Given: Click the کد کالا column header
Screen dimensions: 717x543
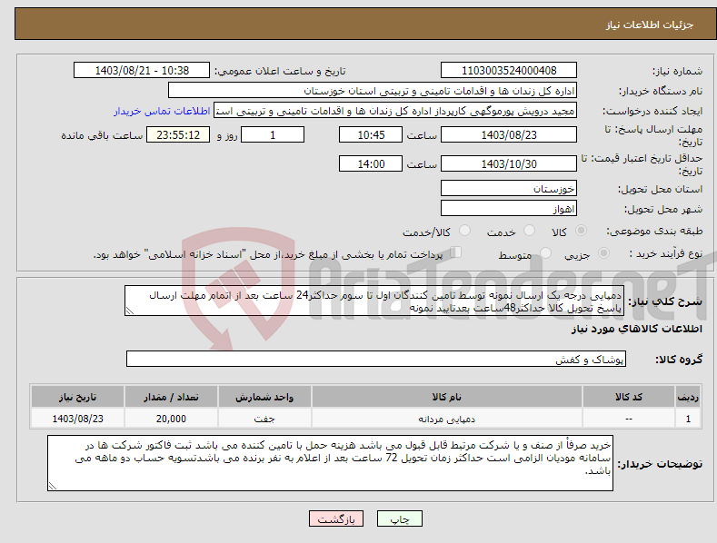Looking at the screenshot, I should [629, 397].
